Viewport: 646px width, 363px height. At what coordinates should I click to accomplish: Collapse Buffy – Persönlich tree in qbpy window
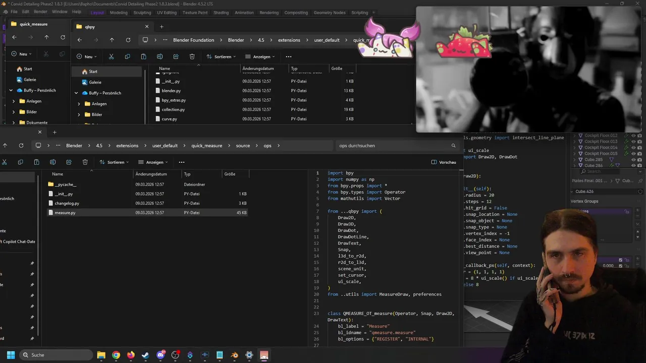tap(76, 93)
